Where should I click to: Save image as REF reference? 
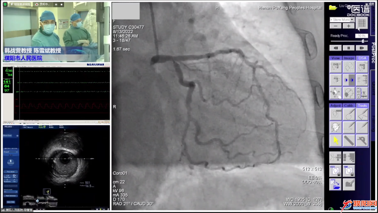pyautogui.click(x=335, y=171)
